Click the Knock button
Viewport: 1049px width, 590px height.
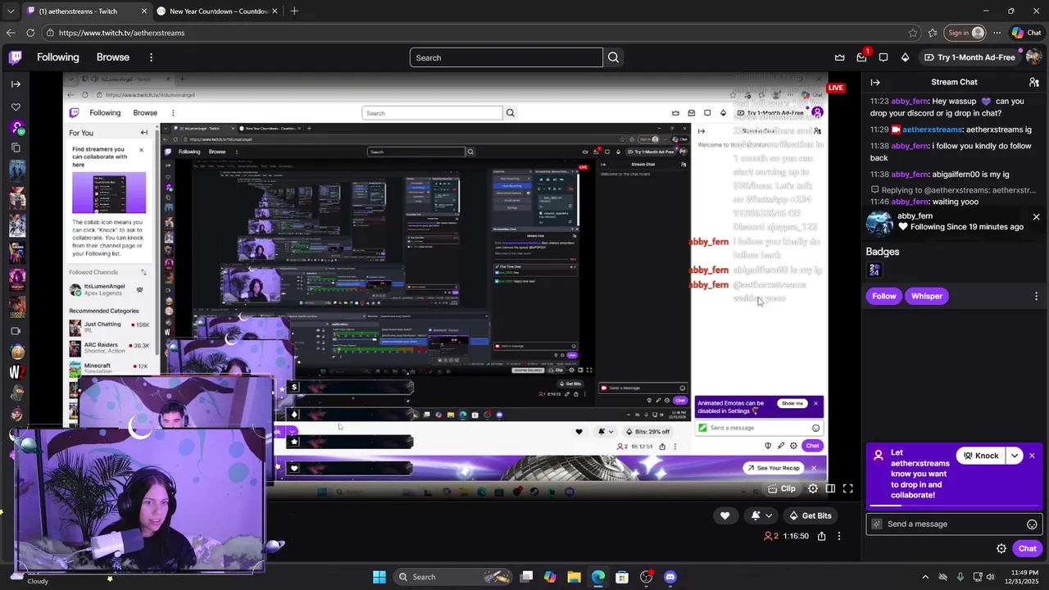980,456
